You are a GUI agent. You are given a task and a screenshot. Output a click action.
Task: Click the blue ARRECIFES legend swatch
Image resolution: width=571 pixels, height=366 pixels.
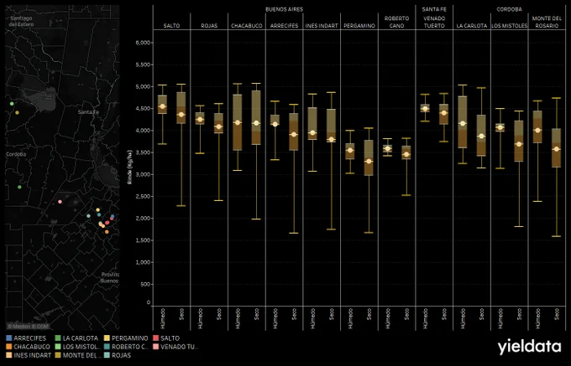pos(9,338)
